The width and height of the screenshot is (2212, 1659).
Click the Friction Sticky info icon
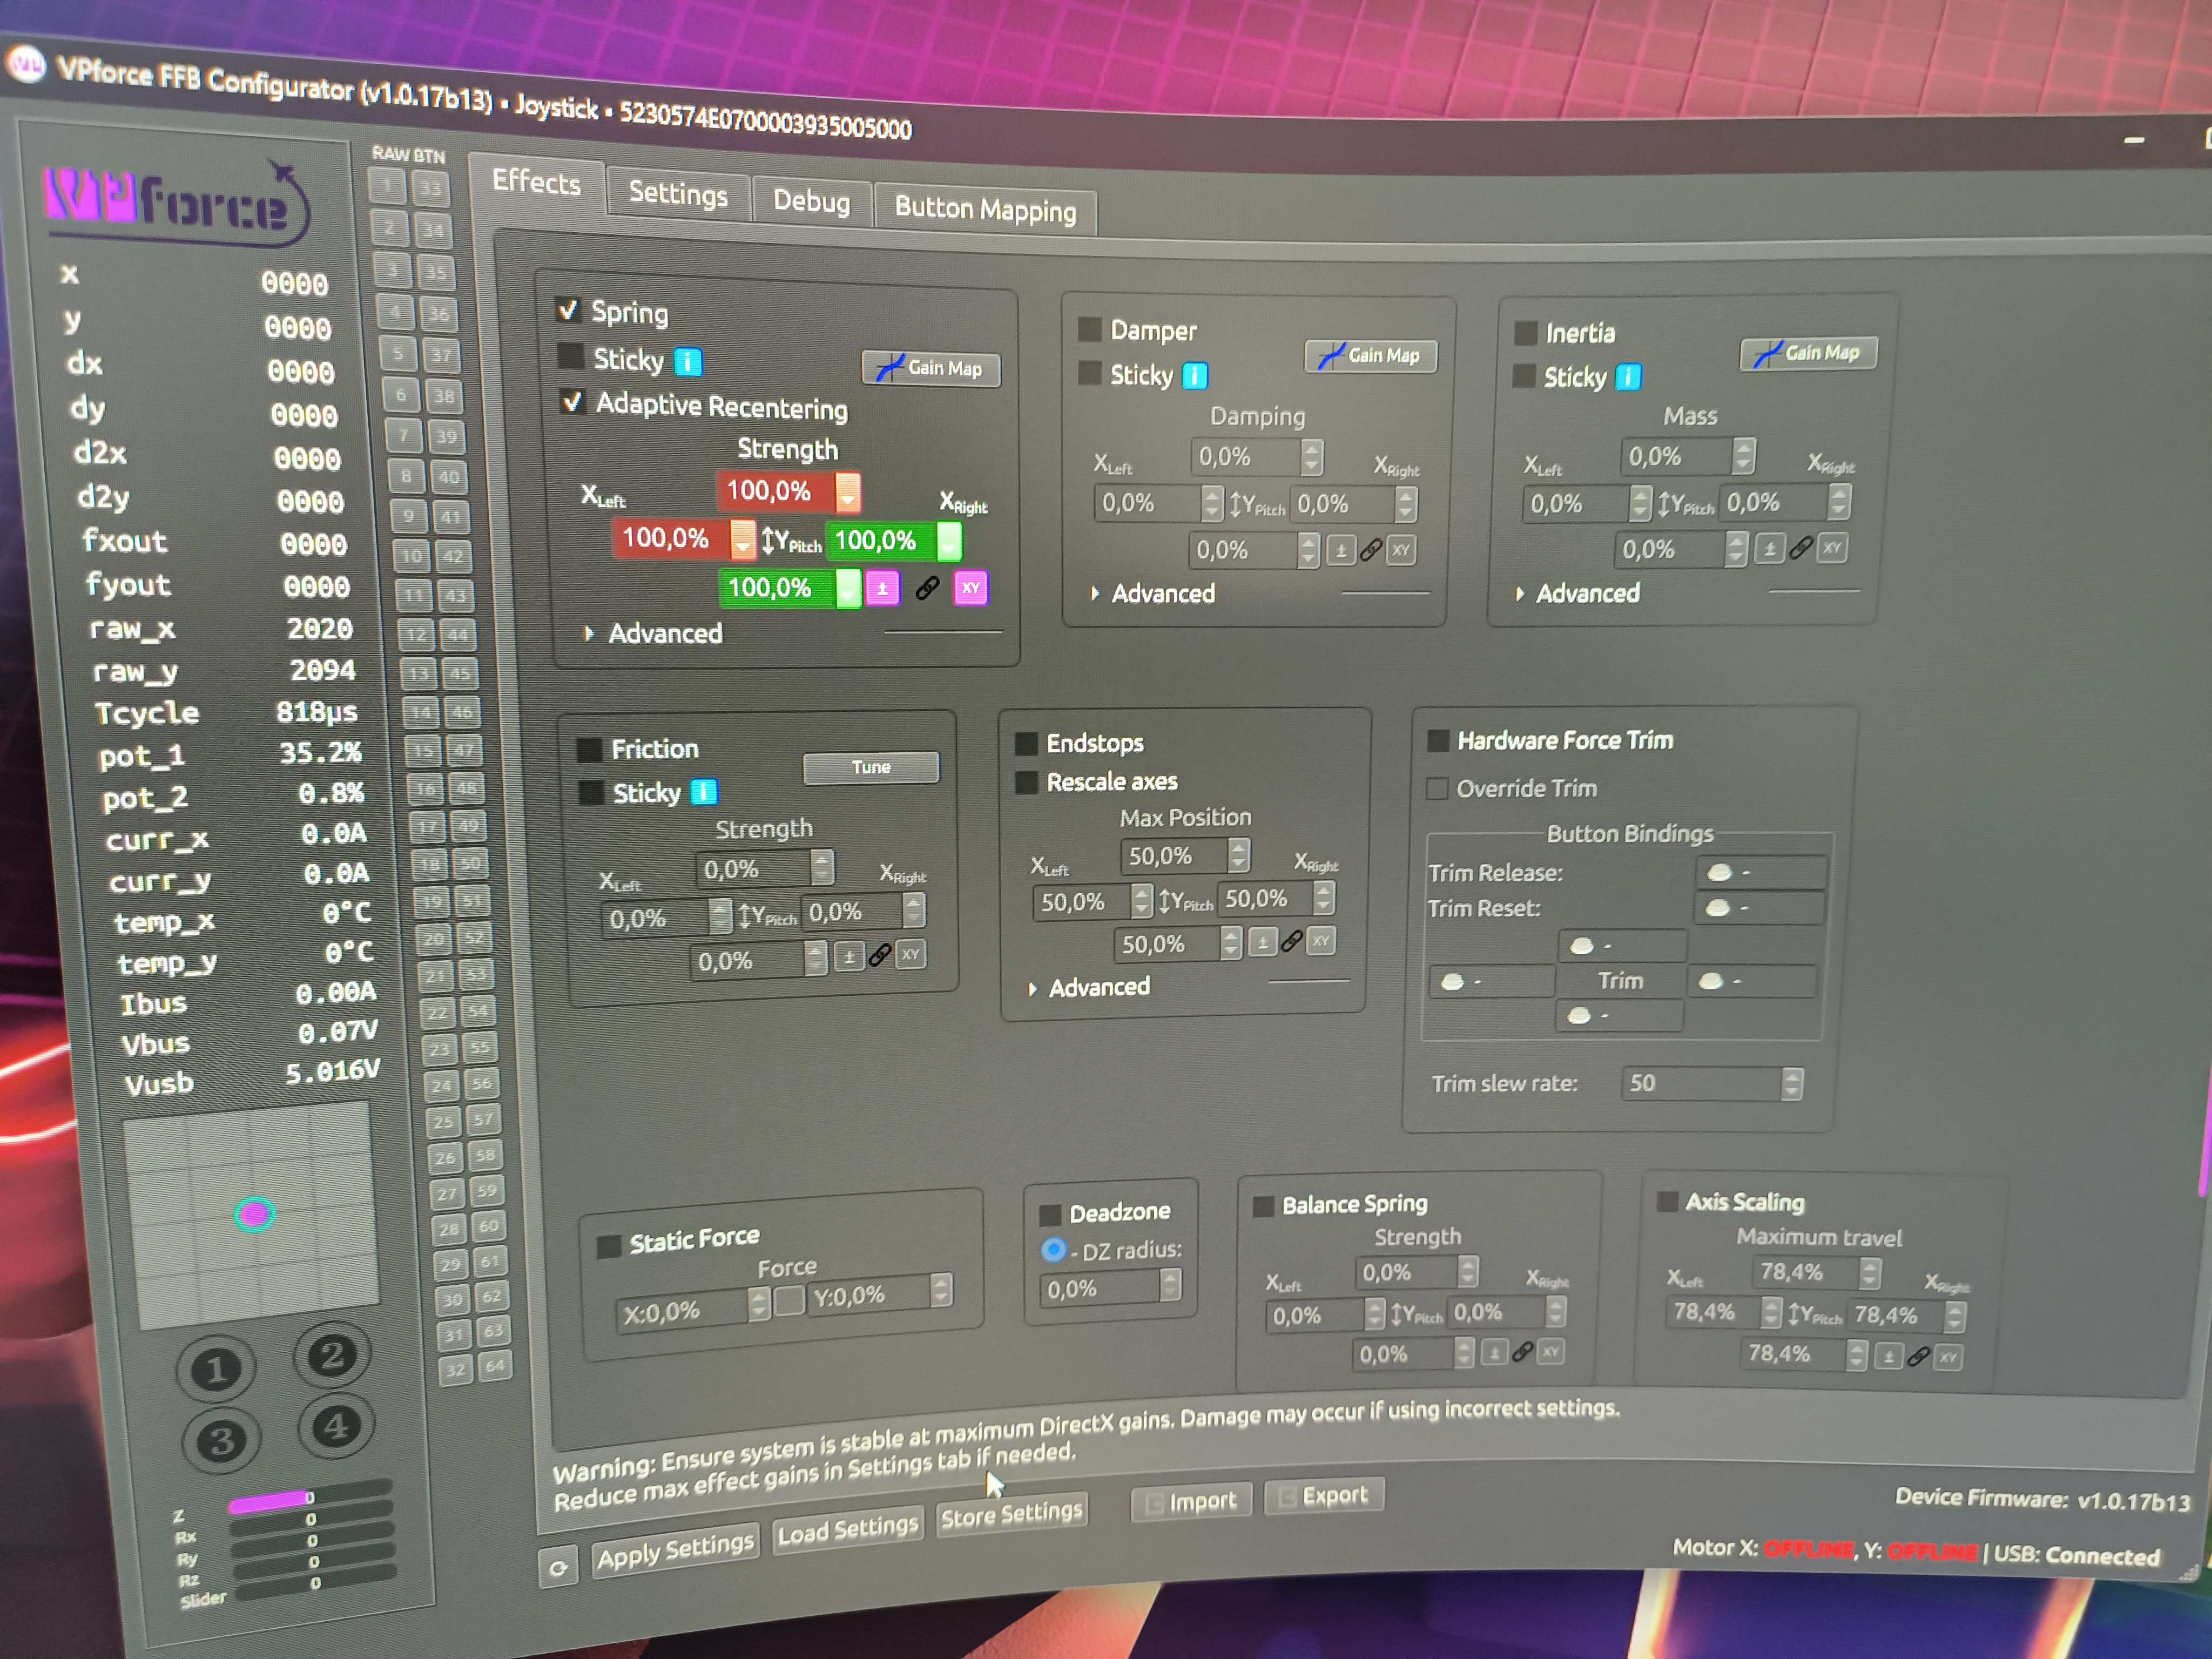click(x=704, y=793)
